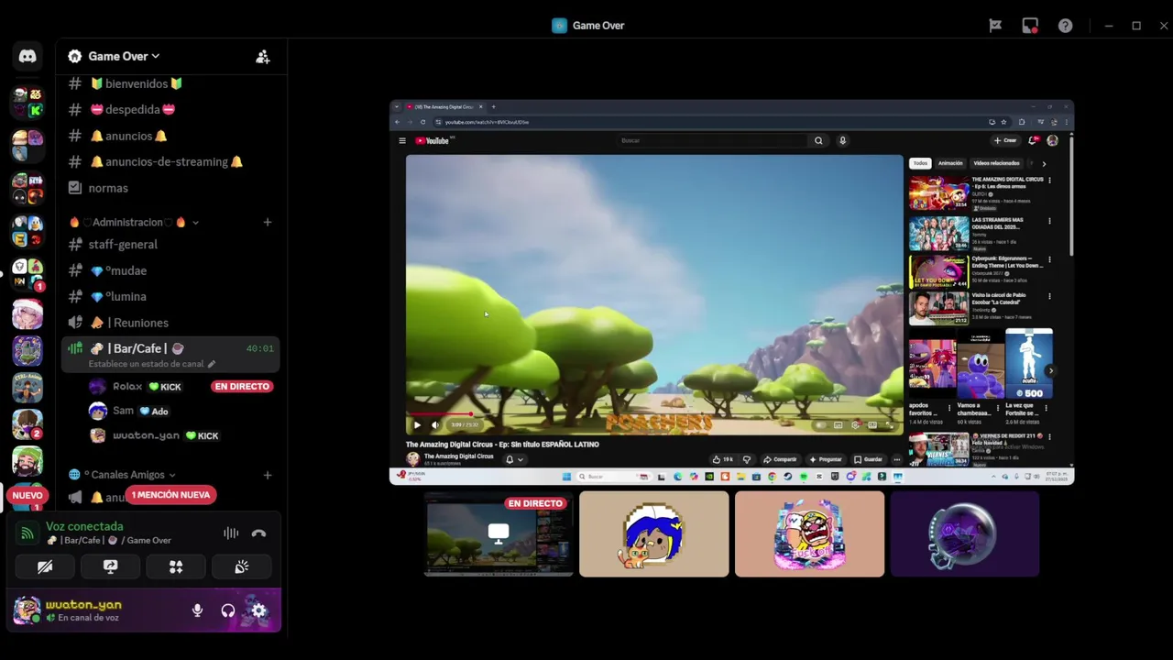The image size is (1173, 660).
Task: Open user settings gear
Action: (259, 610)
